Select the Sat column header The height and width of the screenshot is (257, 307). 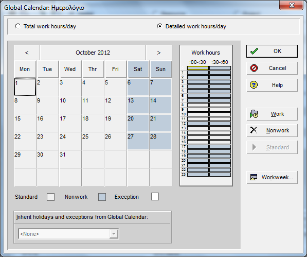click(x=138, y=69)
